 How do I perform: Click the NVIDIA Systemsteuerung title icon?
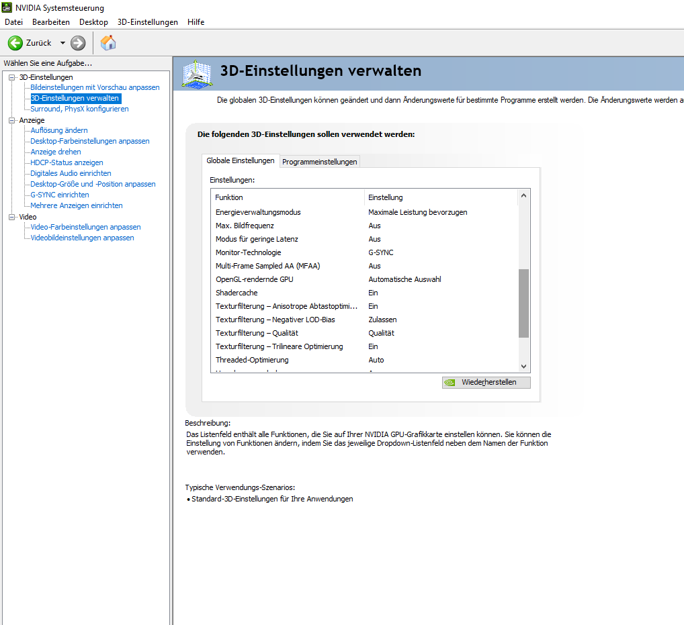click(x=7, y=7)
